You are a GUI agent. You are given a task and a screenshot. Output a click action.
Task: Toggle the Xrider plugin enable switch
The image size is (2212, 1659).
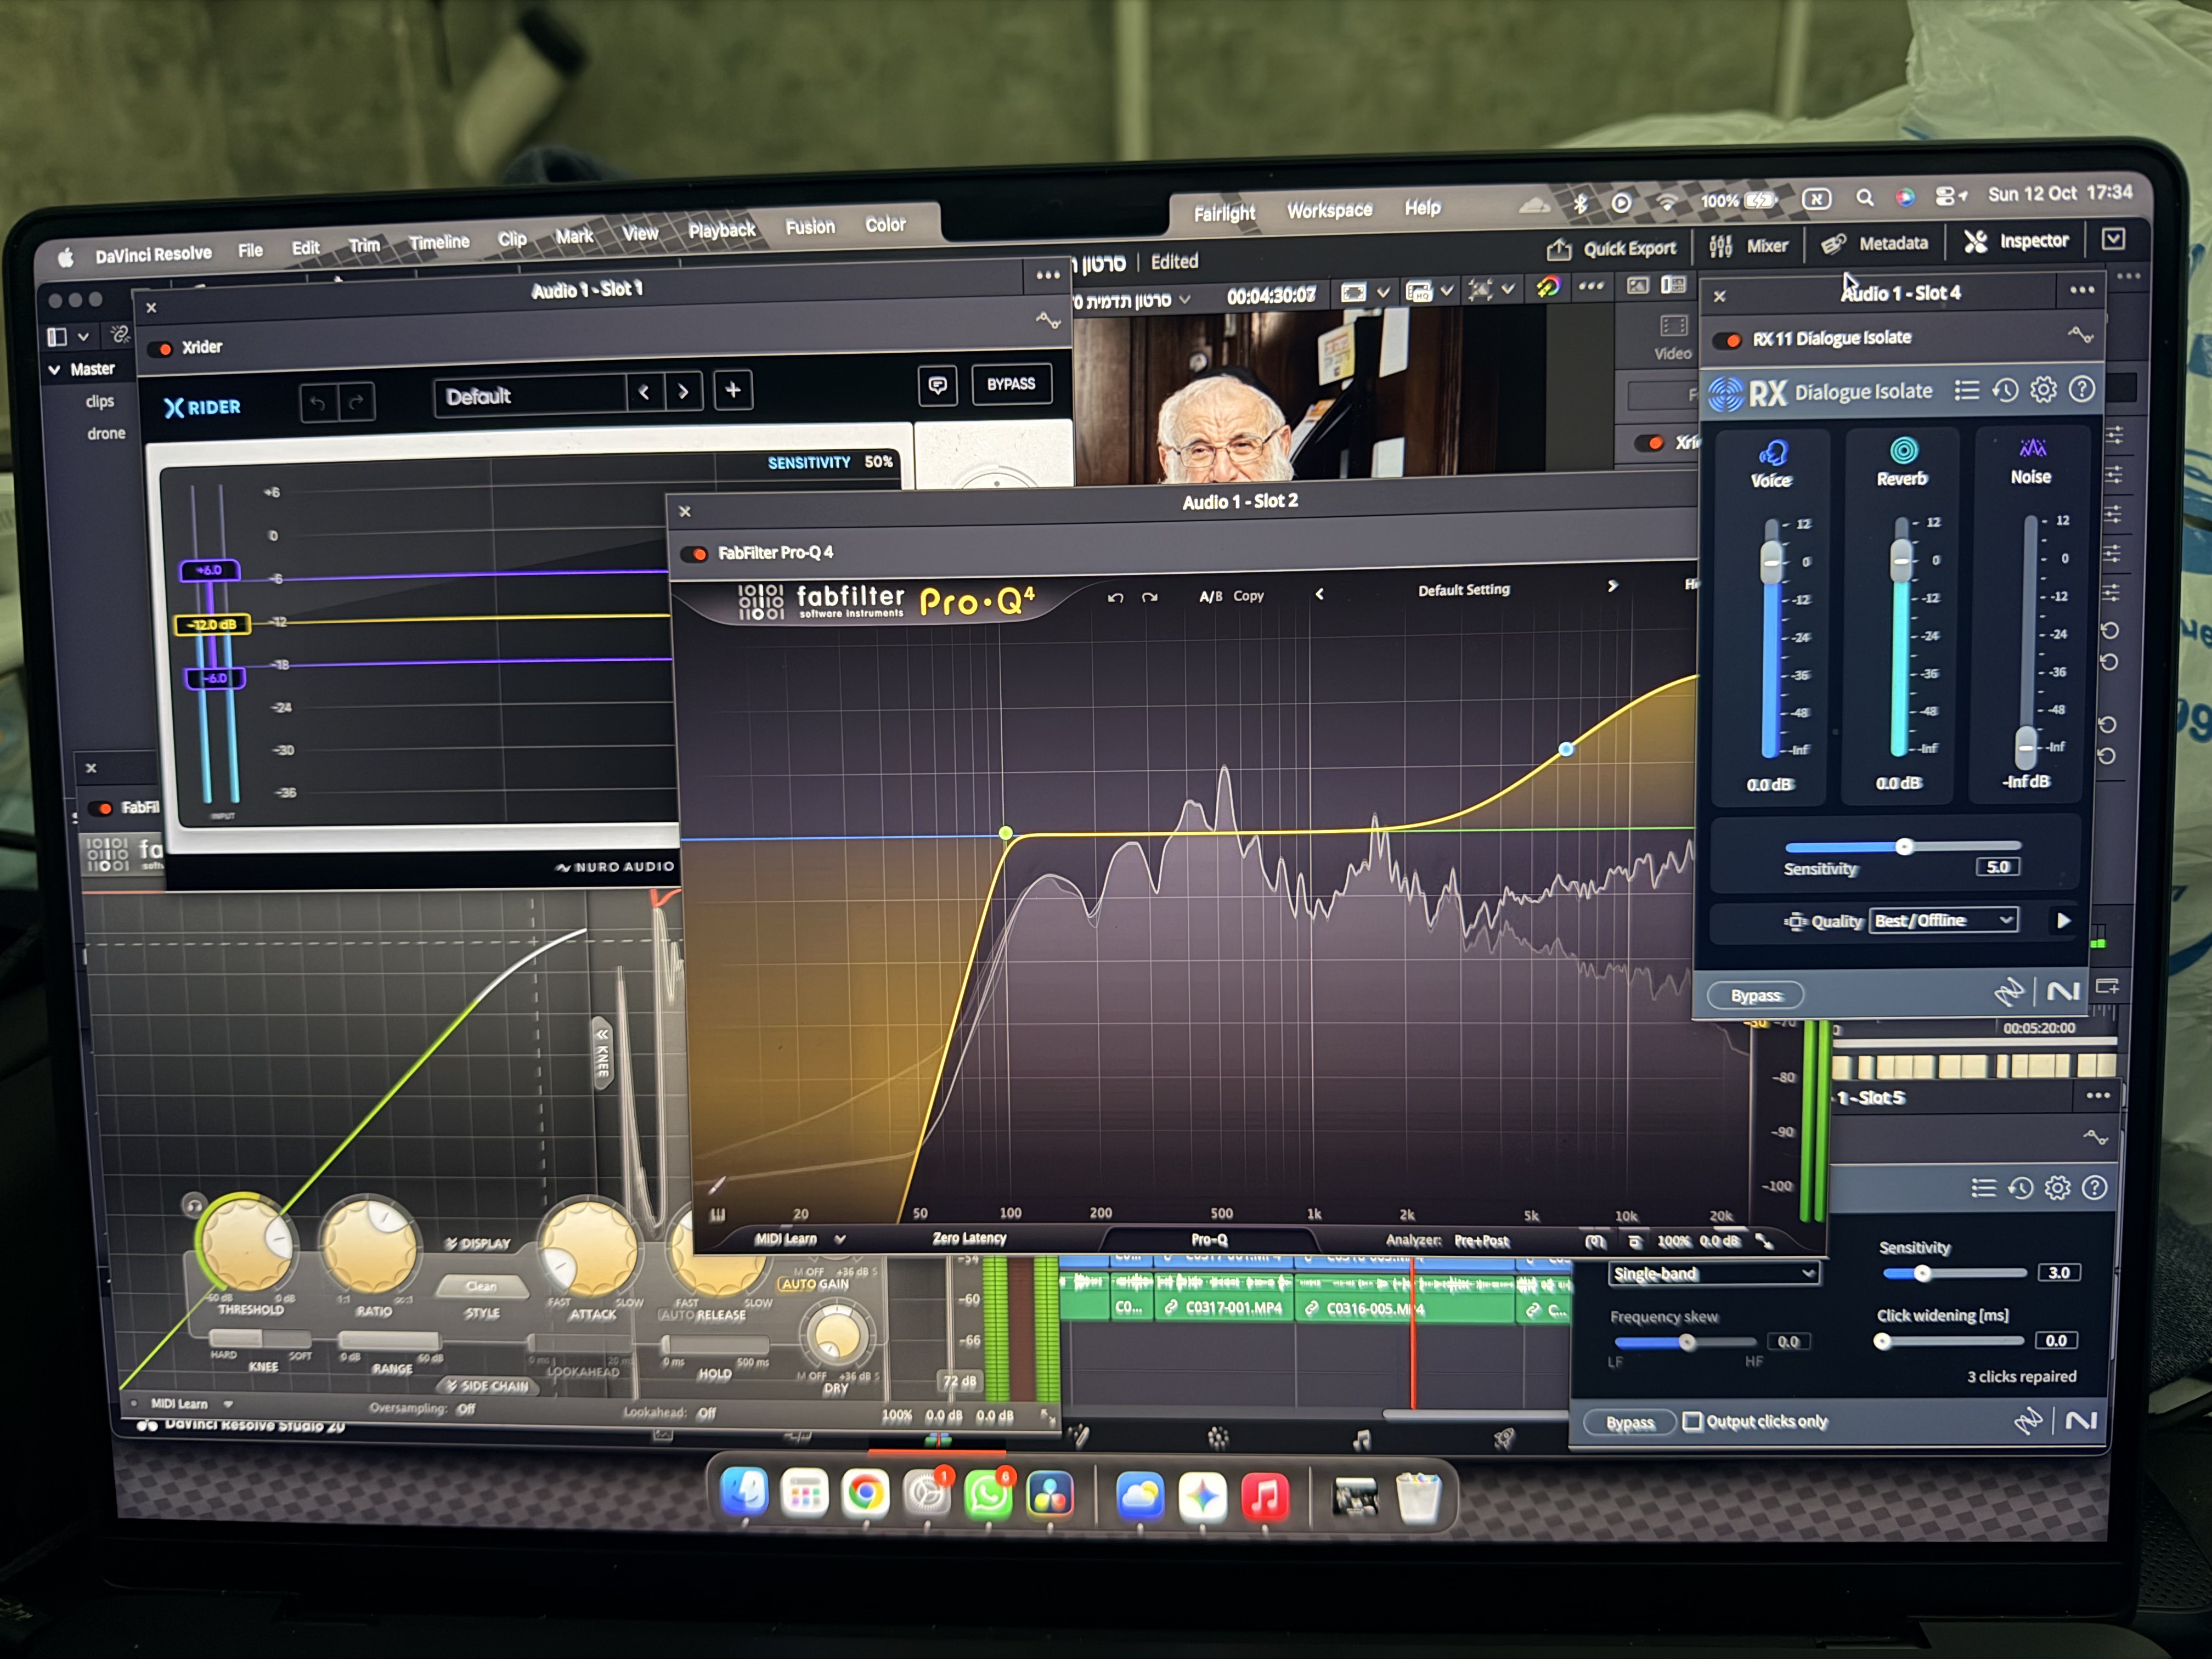pyautogui.click(x=160, y=348)
